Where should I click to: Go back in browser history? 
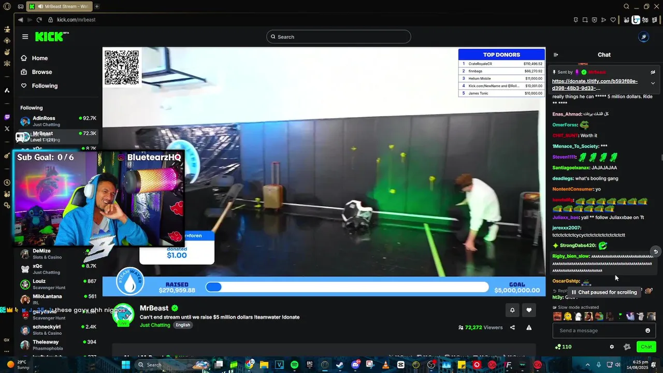(x=20, y=20)
